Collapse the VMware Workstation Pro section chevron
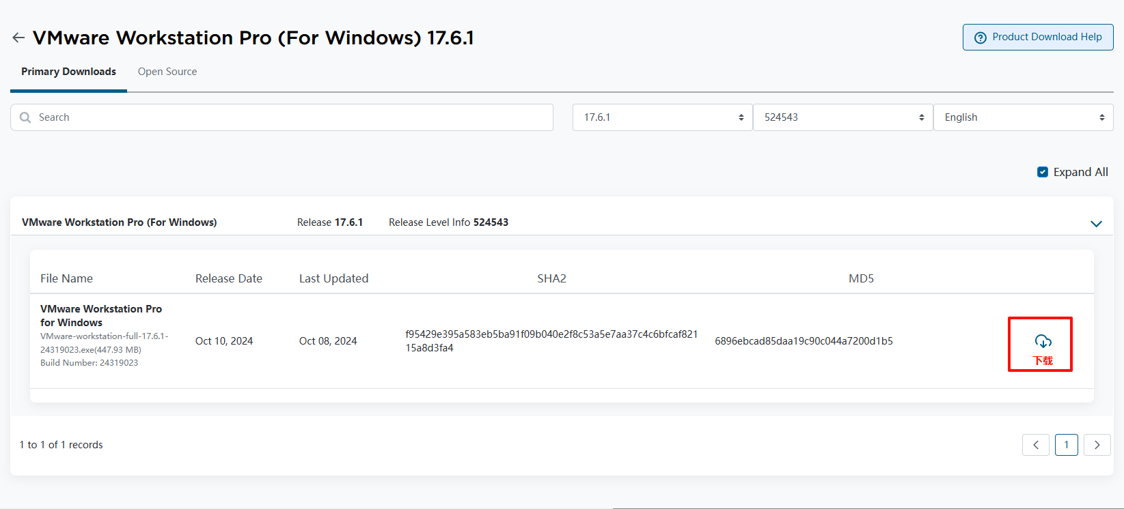Image resolution: width=1124 pixels, height=509 pixels. tap(1096, 224)
